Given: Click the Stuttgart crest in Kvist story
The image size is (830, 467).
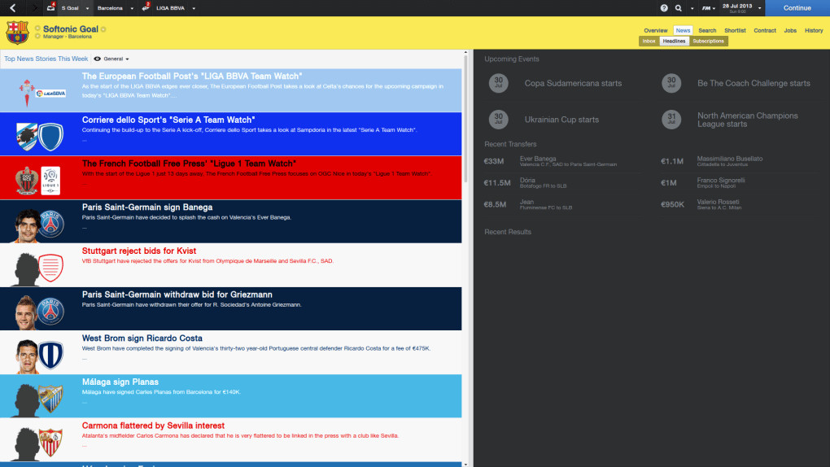Looking at the screenshot, I should click(50, 268).
